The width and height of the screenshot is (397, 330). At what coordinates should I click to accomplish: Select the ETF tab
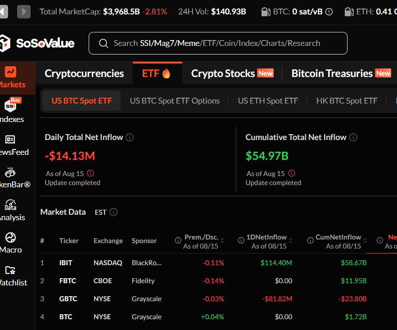(157, 73)
